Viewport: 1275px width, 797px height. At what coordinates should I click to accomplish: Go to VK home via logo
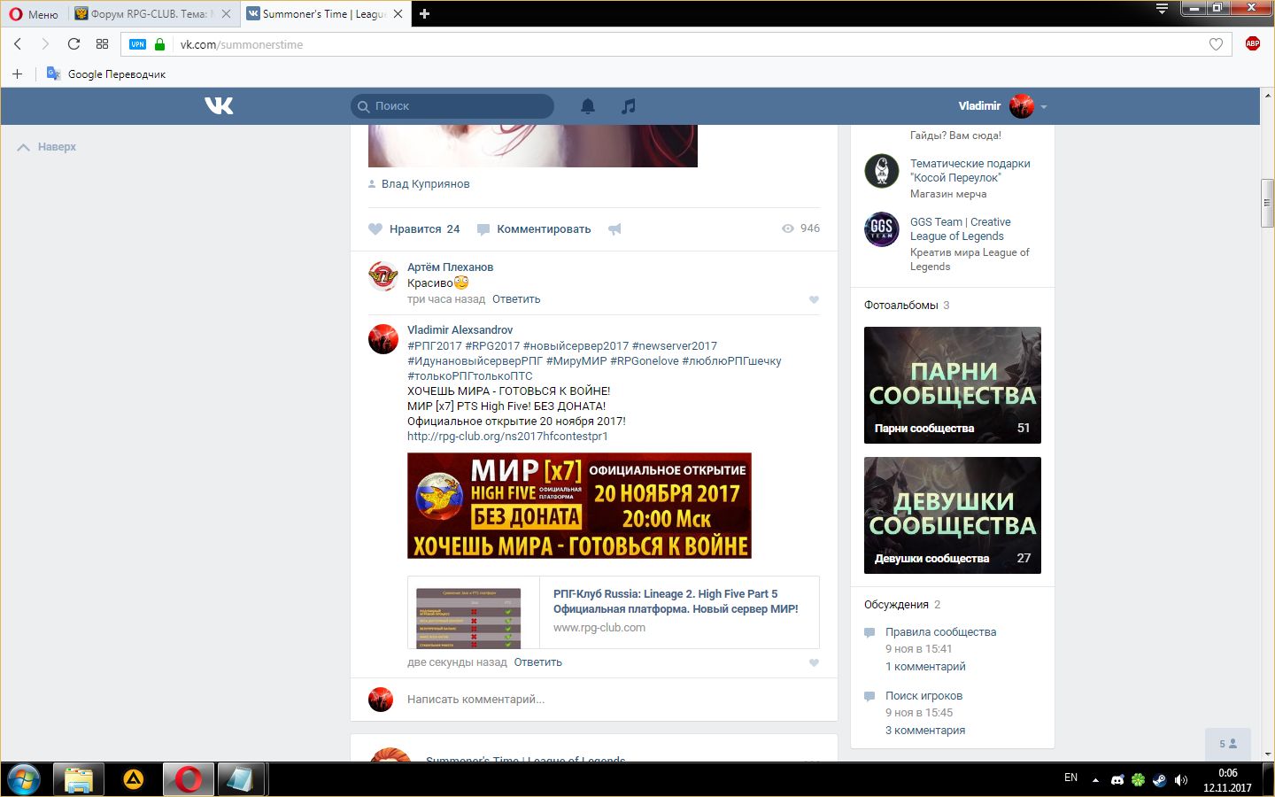219,106
